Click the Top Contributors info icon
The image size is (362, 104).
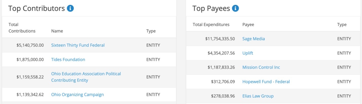point(70,8)
